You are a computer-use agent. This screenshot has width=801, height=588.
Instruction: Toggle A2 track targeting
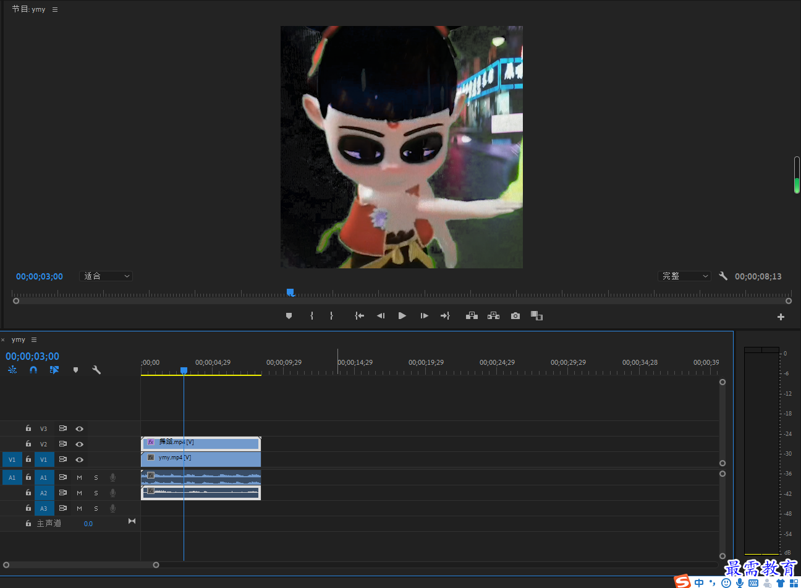[43, 493]
